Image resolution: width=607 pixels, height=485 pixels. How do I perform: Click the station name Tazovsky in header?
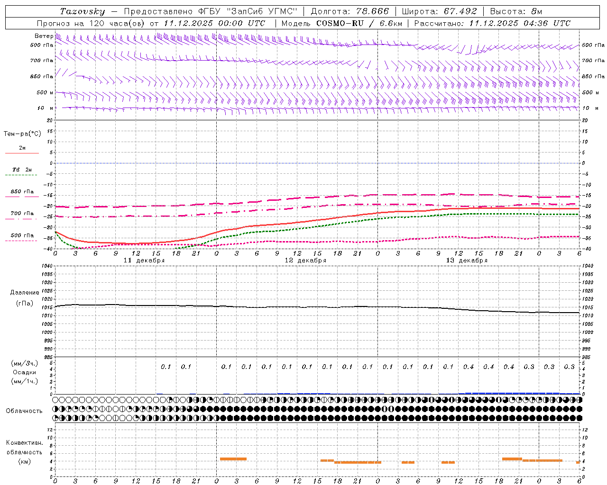(x=83, y=11)
